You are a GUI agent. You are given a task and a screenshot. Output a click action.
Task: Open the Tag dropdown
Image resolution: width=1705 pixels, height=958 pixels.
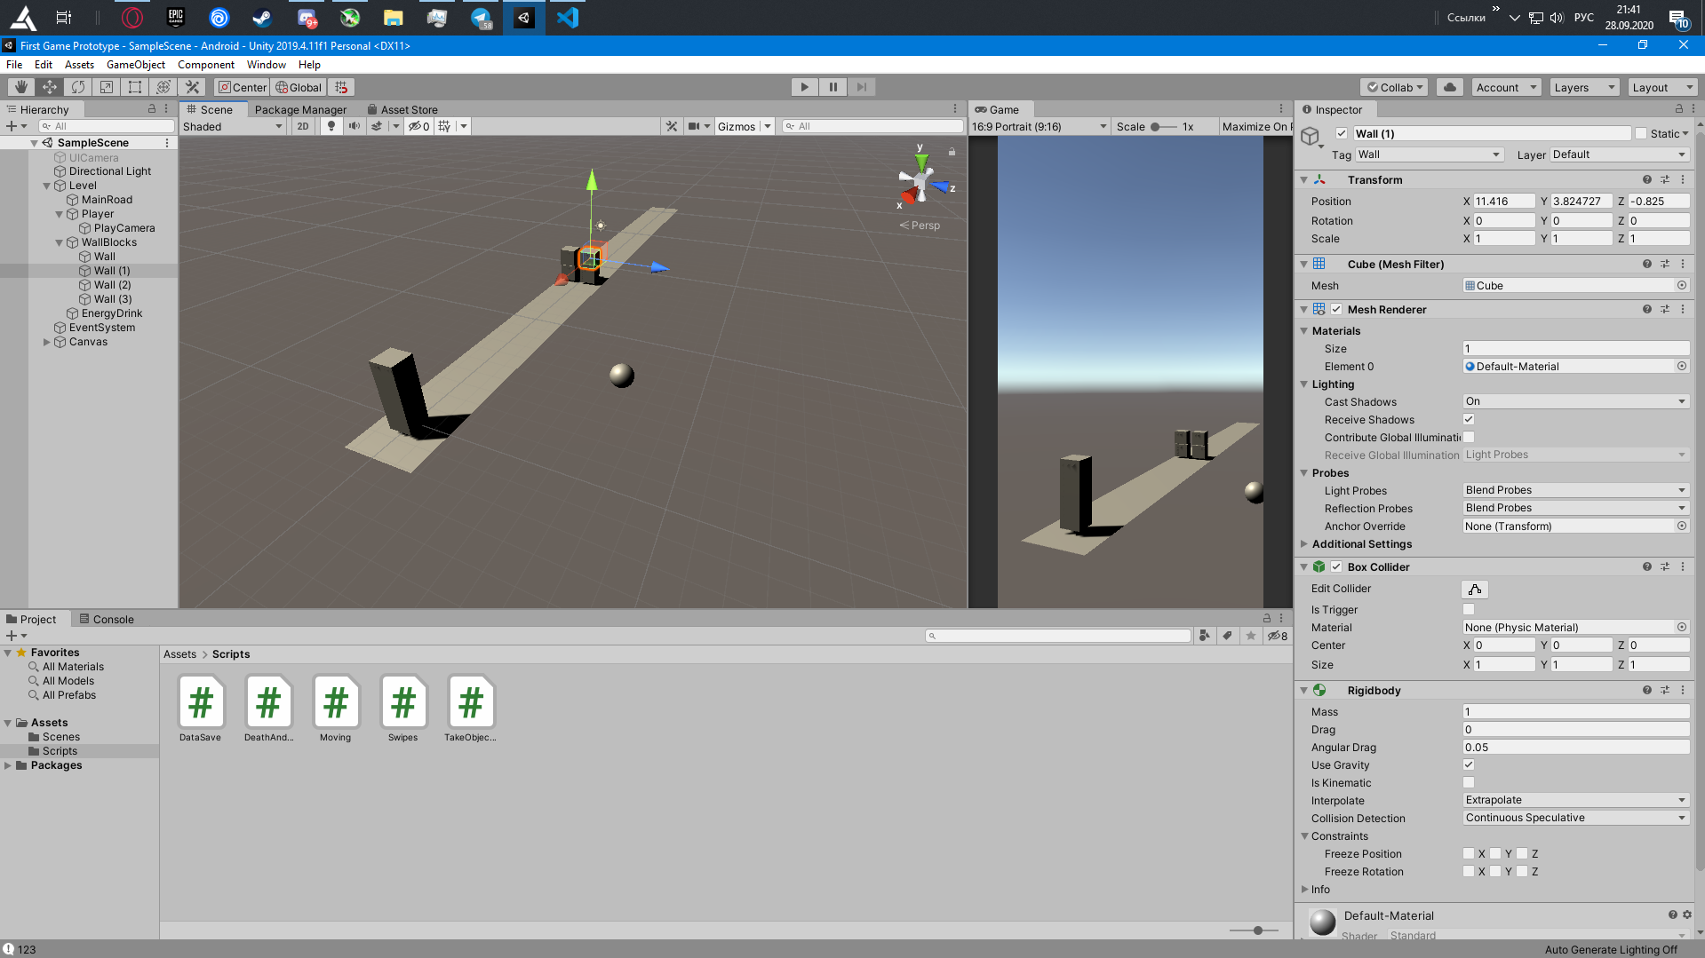[x=1430, y=154]
